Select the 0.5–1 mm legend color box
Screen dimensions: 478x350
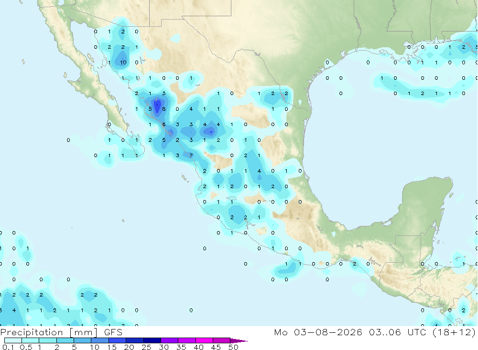[x=31, y=340]
